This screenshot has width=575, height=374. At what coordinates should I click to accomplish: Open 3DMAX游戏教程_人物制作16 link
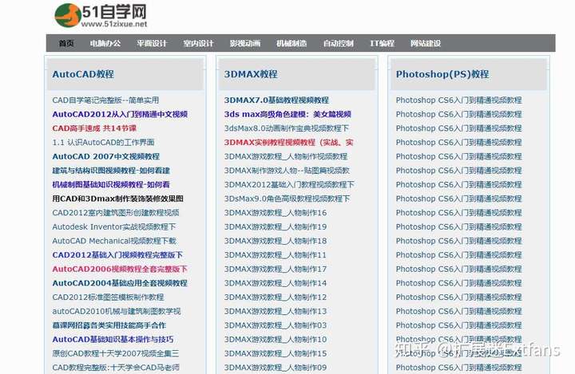tap(276, 212)
